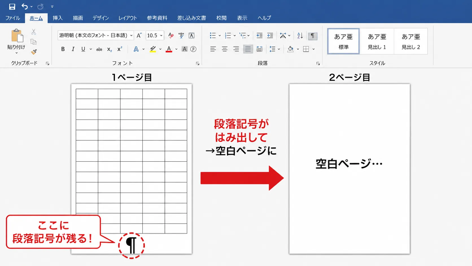Expand highlight color dropdown arrow
Screen dimensions: 472x266
click(160, 49)
